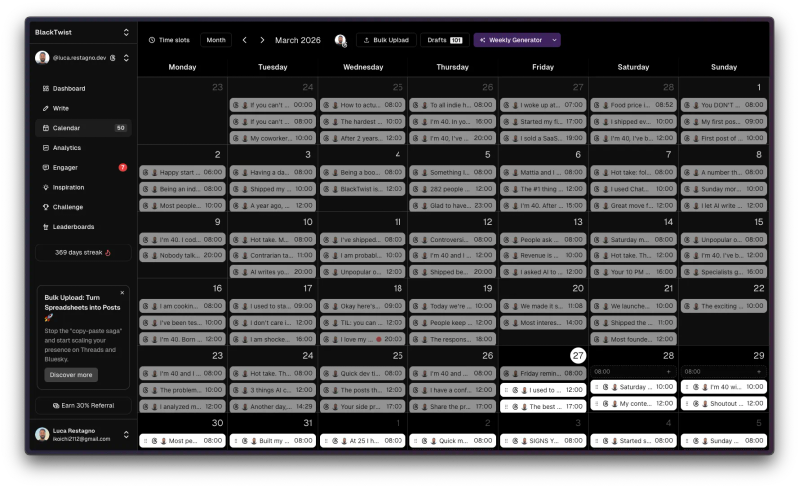Expand the BlackTwist workspace switcher
This screenshot has height=488, width=799.
[126, 32]
